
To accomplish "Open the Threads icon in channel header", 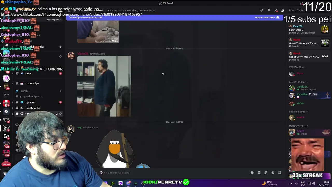I will 262,10.
